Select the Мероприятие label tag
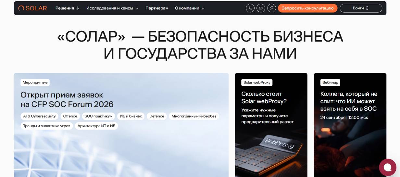This screenshot has width=400, height=177. click(x=35, y=82)
